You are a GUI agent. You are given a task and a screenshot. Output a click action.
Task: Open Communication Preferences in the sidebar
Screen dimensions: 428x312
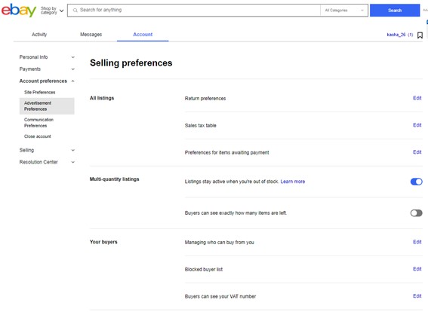pyautogui.click(x=38, y=123)
